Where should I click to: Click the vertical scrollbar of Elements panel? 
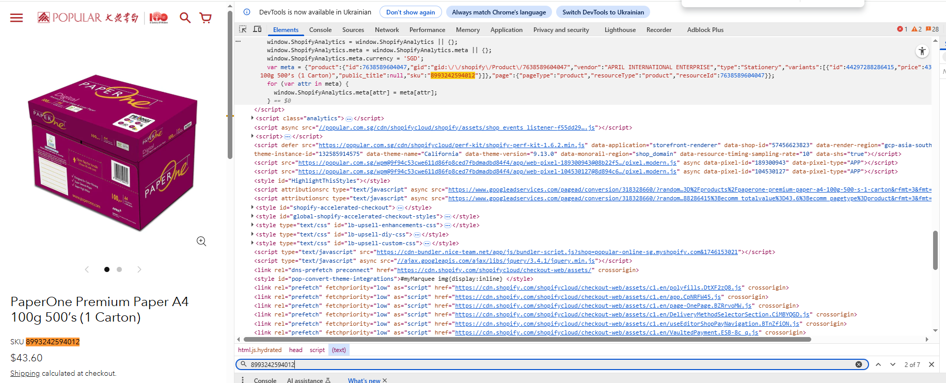tap(935, 250)
